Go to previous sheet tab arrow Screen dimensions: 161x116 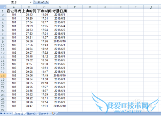[x=4, y=113]
